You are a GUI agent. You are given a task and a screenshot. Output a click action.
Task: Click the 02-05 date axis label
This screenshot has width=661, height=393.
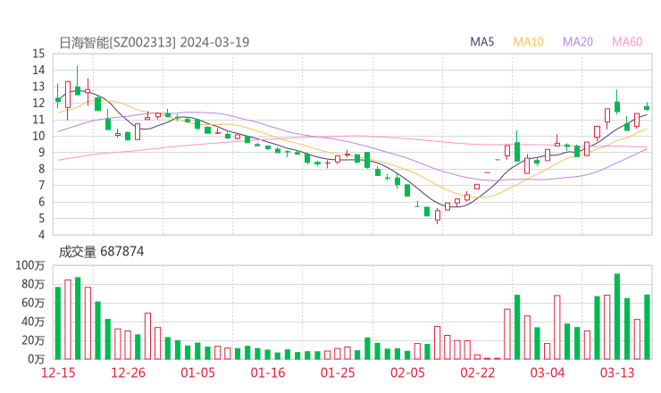point(407,372)
